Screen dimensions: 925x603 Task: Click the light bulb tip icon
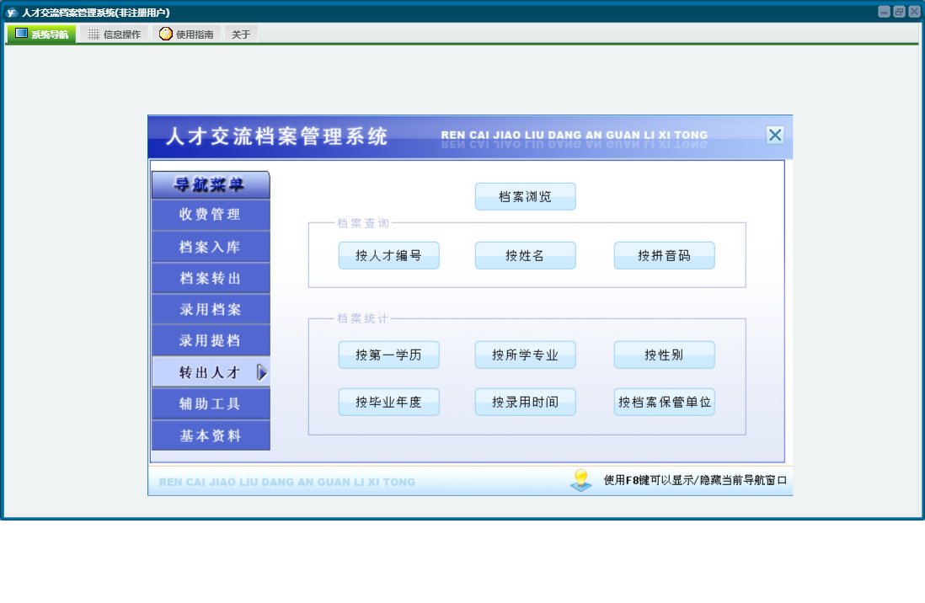581,480
